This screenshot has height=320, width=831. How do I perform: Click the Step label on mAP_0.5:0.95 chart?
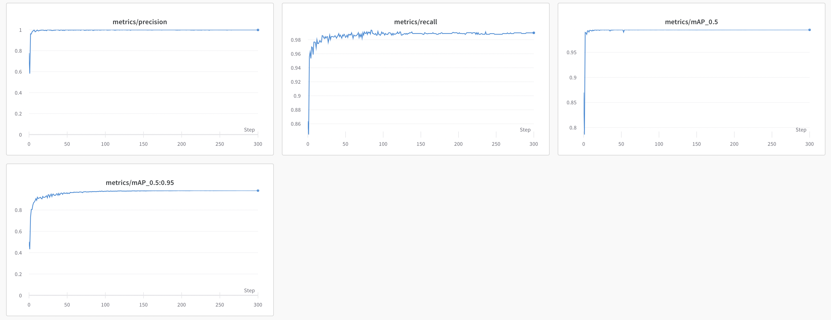(x=249, y=290)
